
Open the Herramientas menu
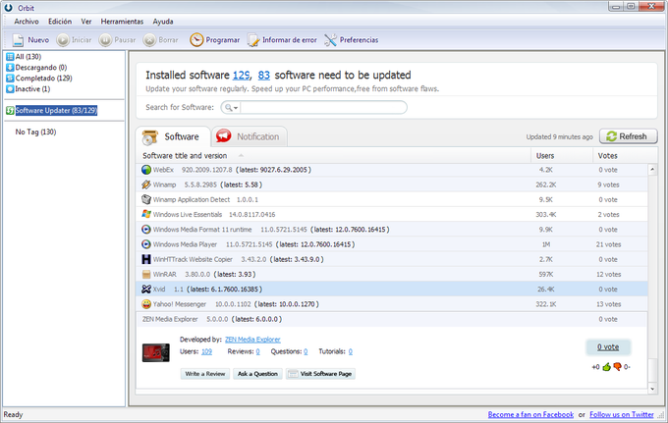[122, 22]
